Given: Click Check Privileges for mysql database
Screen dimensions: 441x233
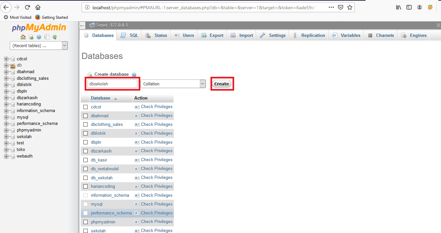Looking at the screenshot, I should [x=156, y=204].
